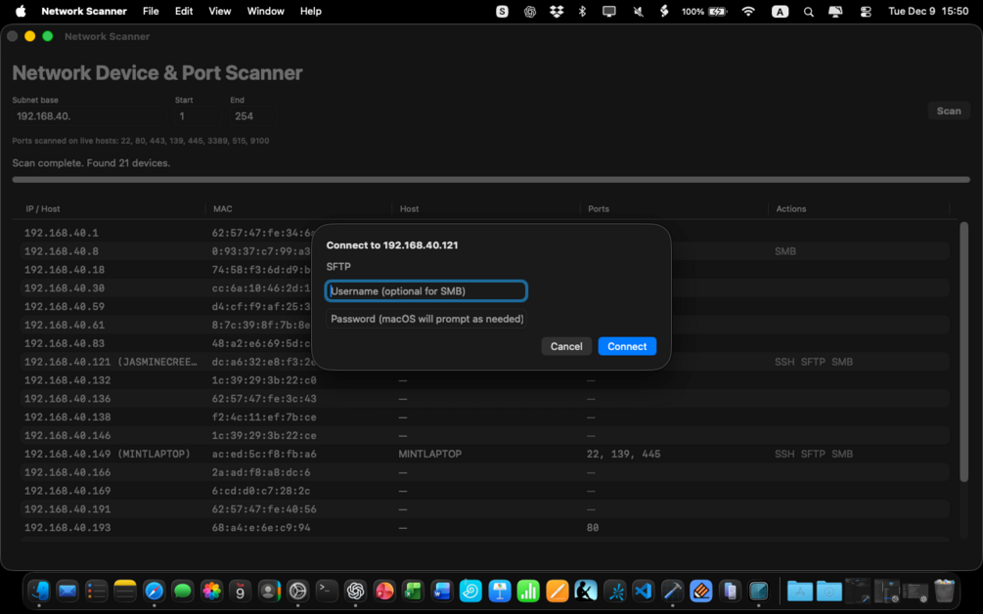
Task: Open Control Center from menu bar
Action: point(866,12)
